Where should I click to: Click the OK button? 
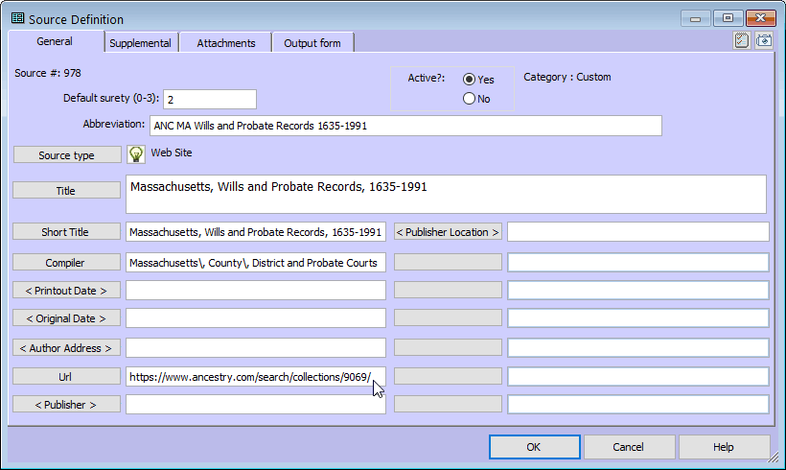click(534, 447)
